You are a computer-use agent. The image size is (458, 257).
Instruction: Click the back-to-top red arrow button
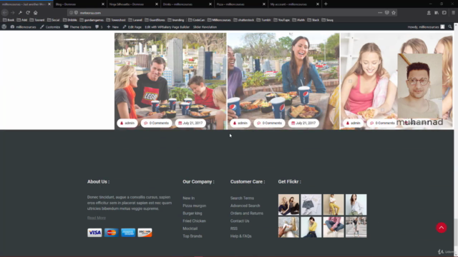tap(442, 228)
